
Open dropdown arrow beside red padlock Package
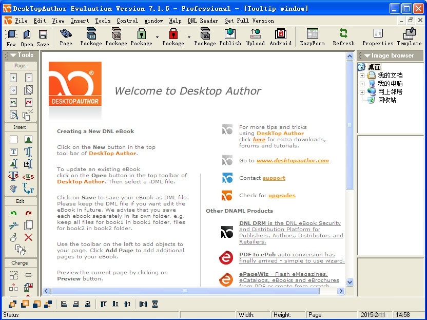(189, 37)
